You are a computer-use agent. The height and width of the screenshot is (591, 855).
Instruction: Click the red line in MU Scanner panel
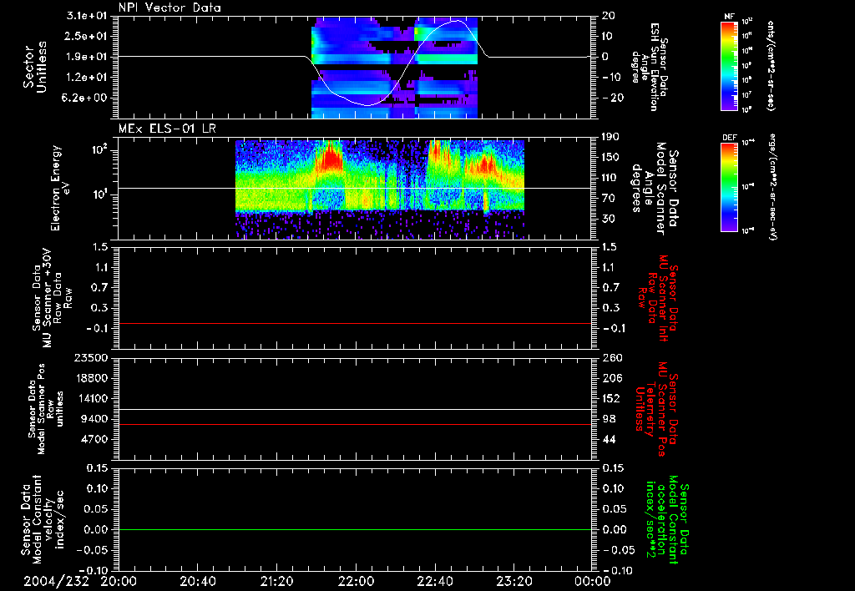click(x=355, y=324)
